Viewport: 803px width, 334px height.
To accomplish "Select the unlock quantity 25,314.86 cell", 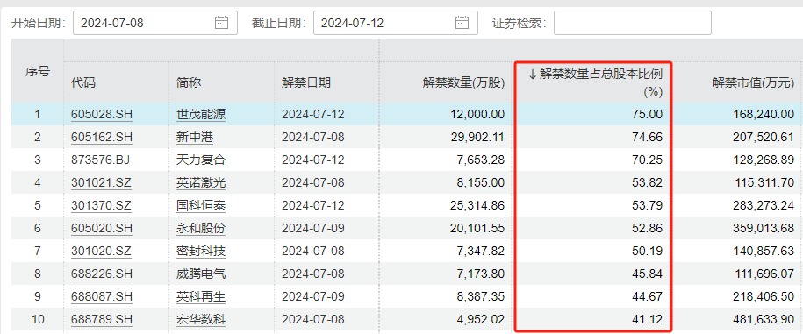I will pyautogui.click(x=446, y=206).
